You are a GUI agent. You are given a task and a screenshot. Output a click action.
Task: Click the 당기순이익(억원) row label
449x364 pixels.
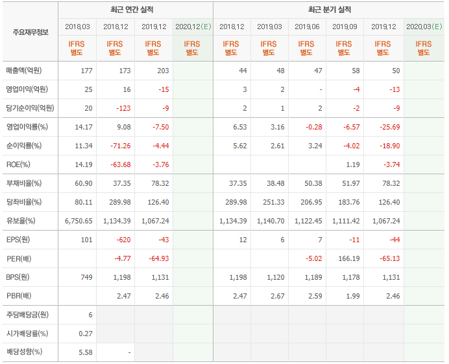click(x=30, y=108)
